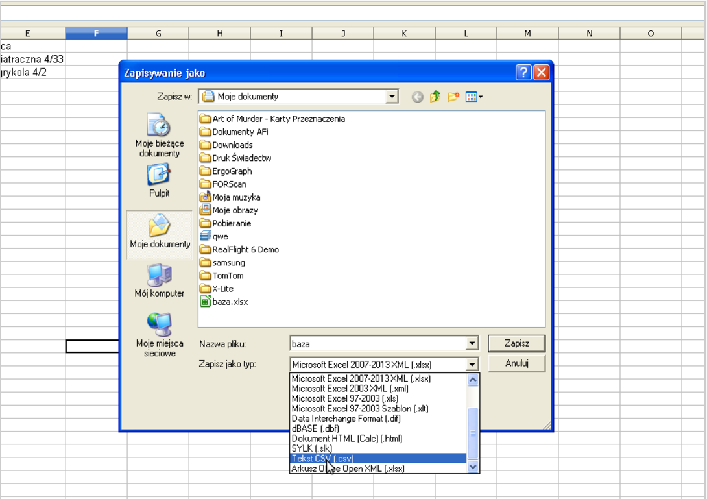Click the file type list scrollbar thumb
707x499 pixels.
point(473,433)
